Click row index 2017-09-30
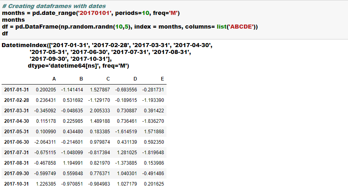The width and height of the screenshot is (348, 188). [x=17, y=174]
